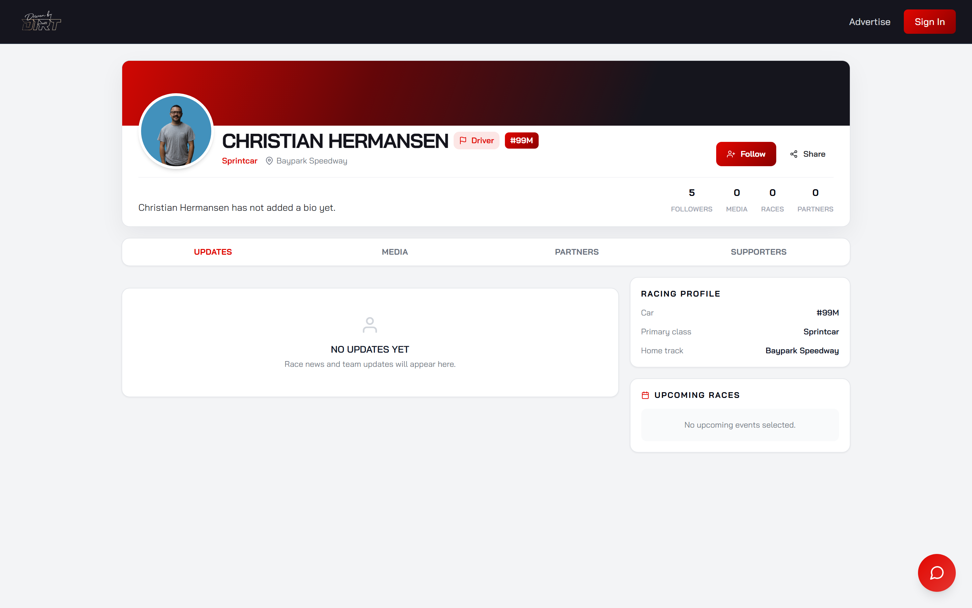Image resolution: width=972 pixels, height=608 pixels.
Task: Click the person icon above No Updates Yet
Action: coord(370,325)
